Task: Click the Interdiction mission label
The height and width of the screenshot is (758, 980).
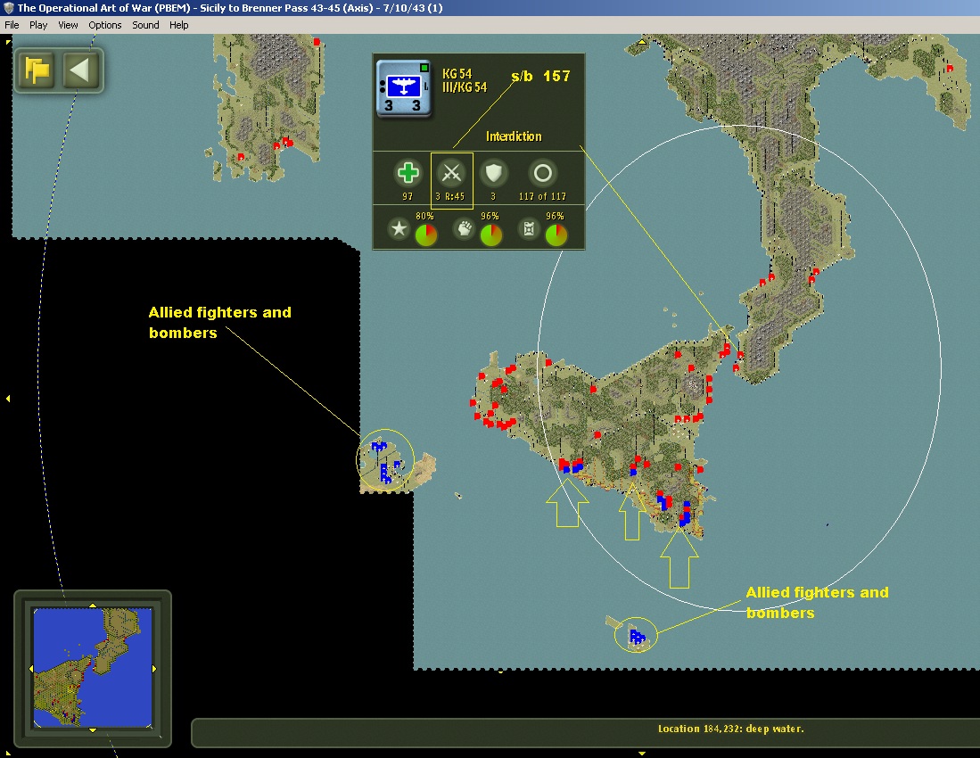Action: pos(514,136)
